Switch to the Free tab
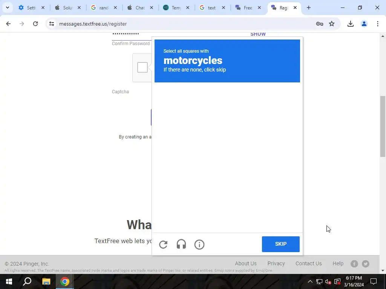Viewport: 386px width, 289px height. pos(248,8)
